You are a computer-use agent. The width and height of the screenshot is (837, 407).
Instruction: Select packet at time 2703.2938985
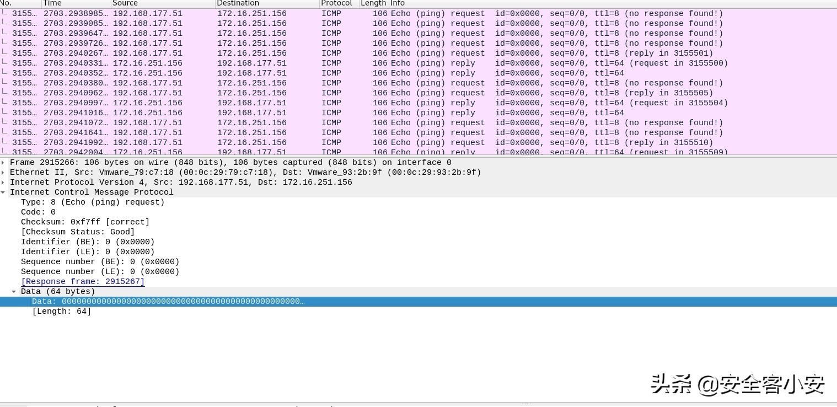pos(418,14)
